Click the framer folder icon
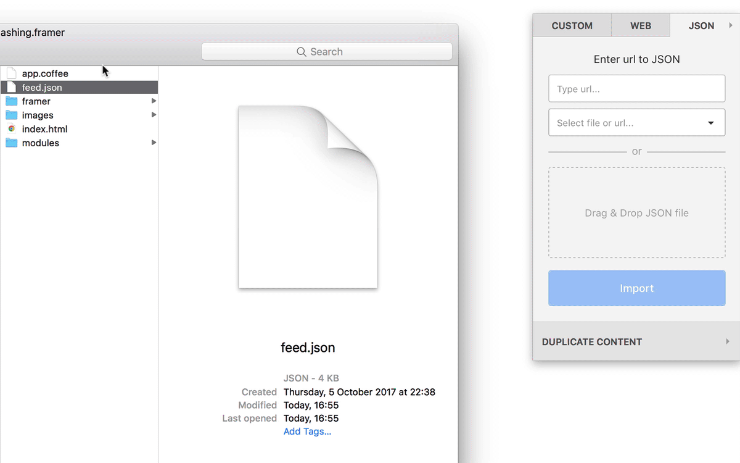740x463 pixels. point(11,101)
